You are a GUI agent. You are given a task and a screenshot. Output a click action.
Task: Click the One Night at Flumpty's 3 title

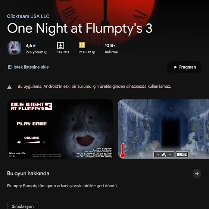click(80, 28)
